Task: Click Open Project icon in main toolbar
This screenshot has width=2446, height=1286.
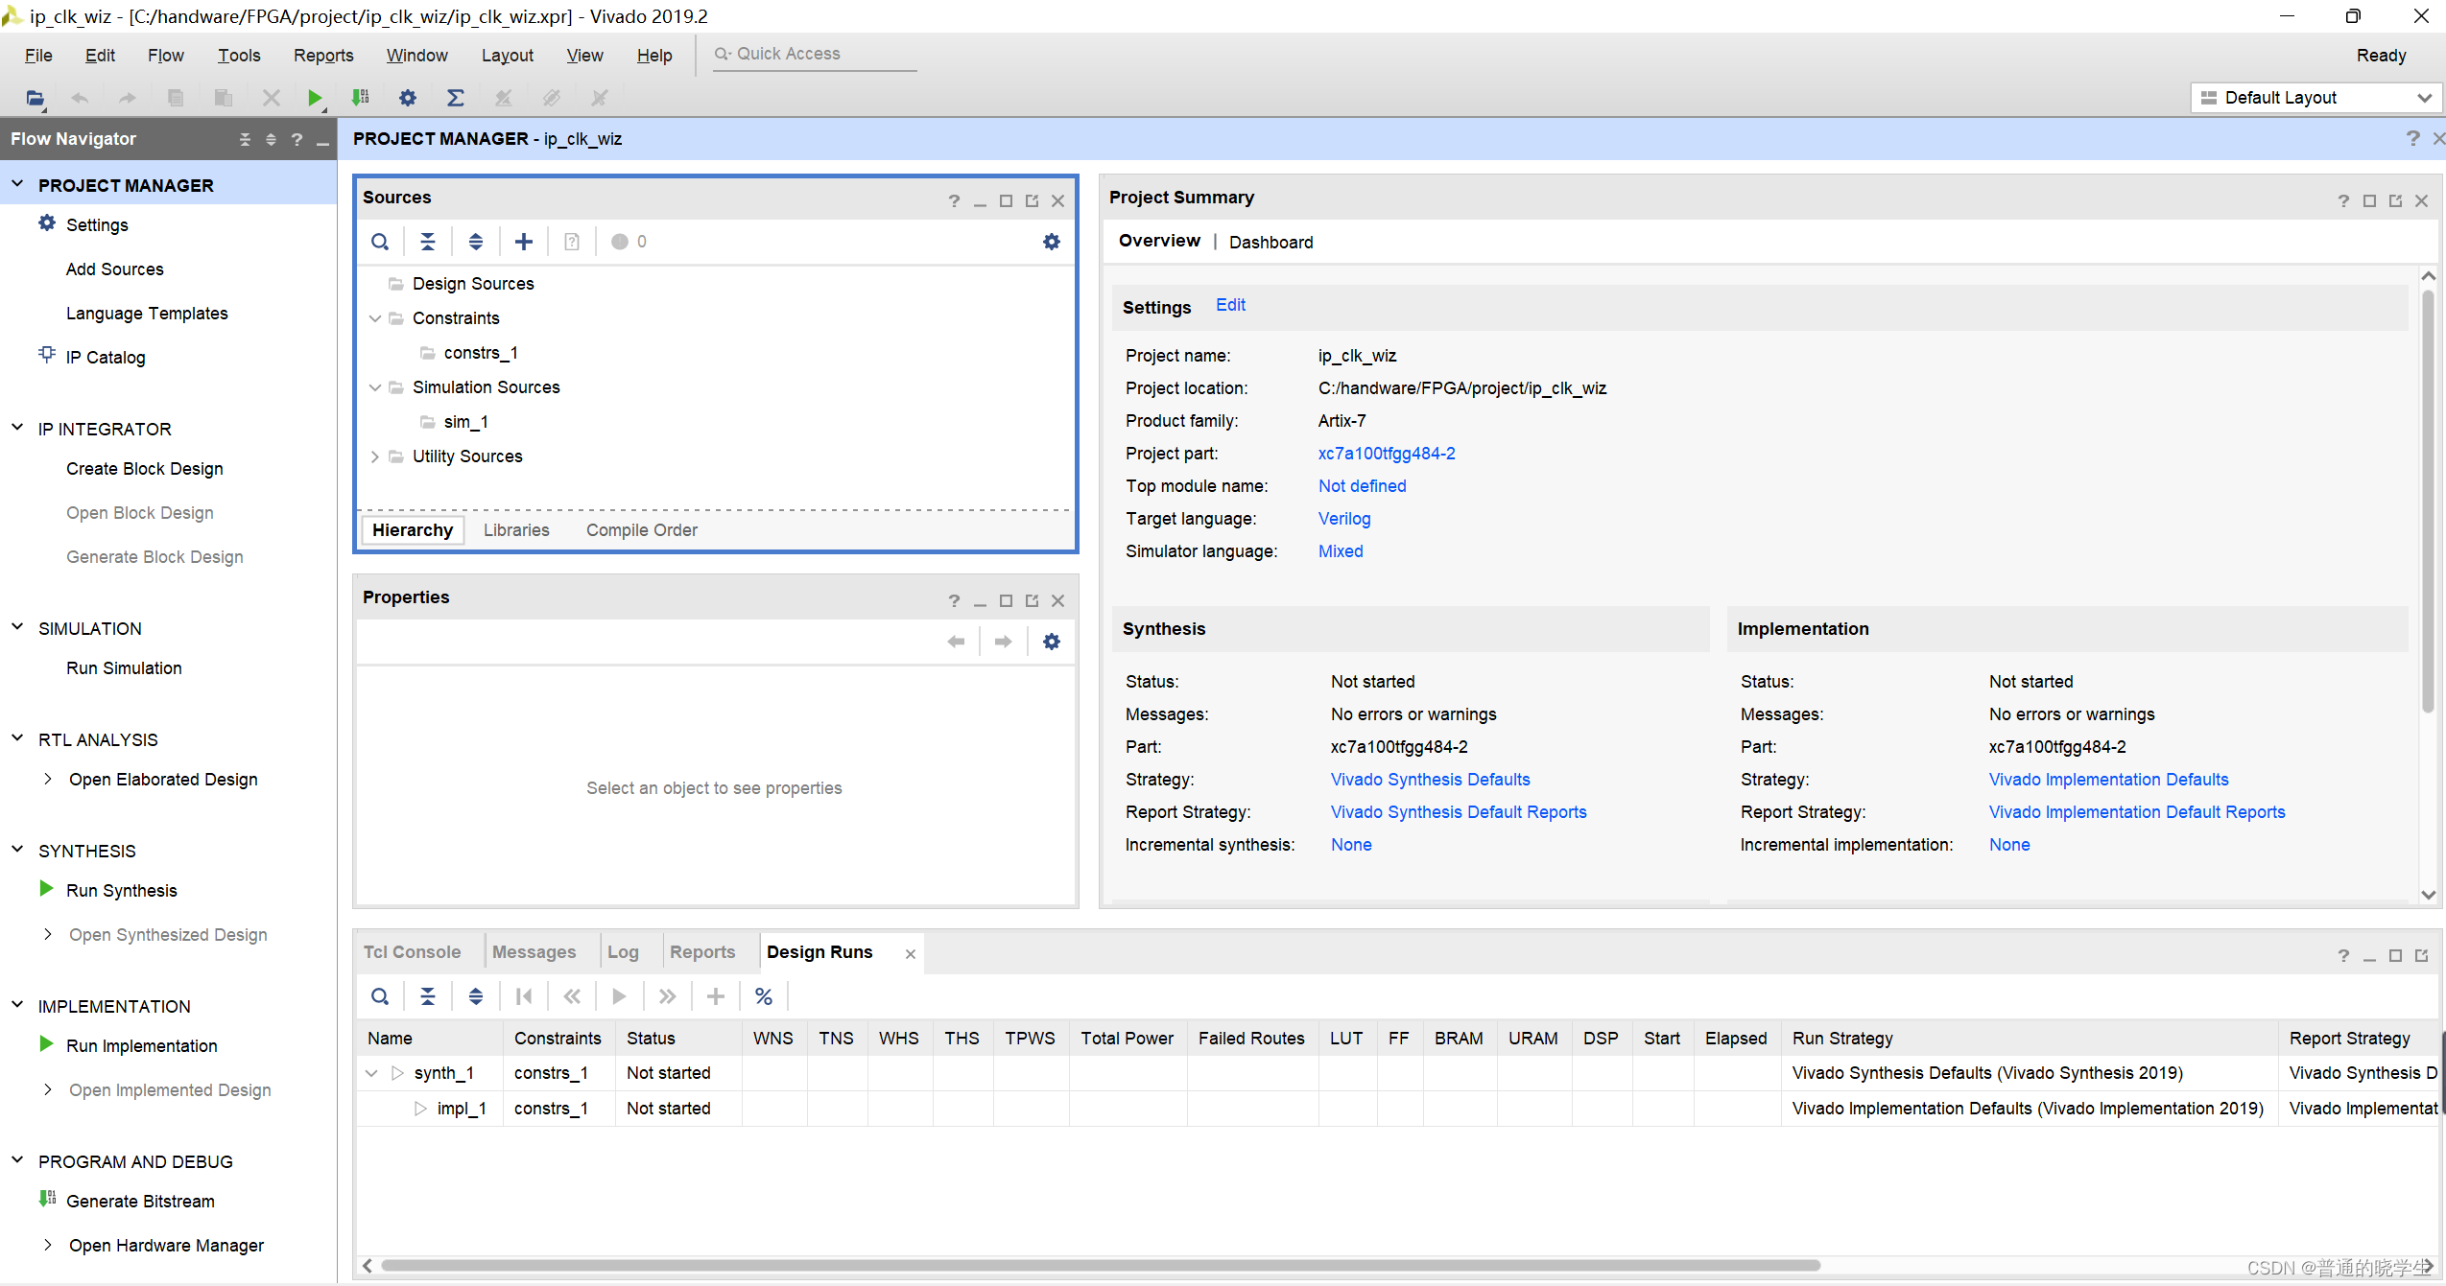Action: point(36,98)
